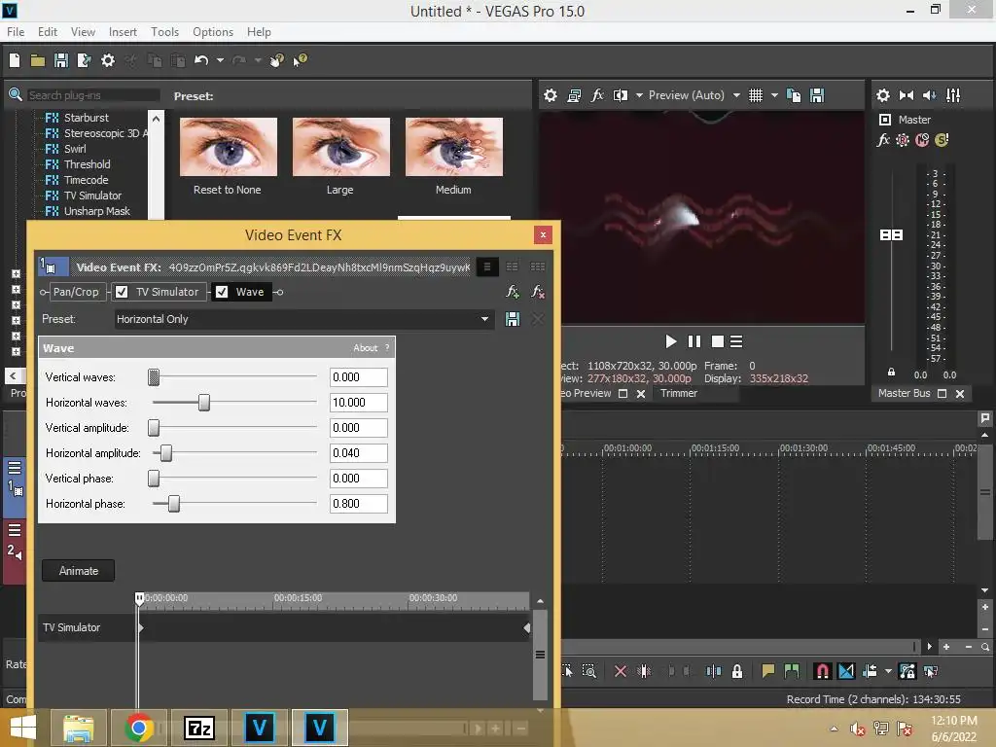
Task: Click the Horizontal waves slider handle
Action: [x=204, y=402]
